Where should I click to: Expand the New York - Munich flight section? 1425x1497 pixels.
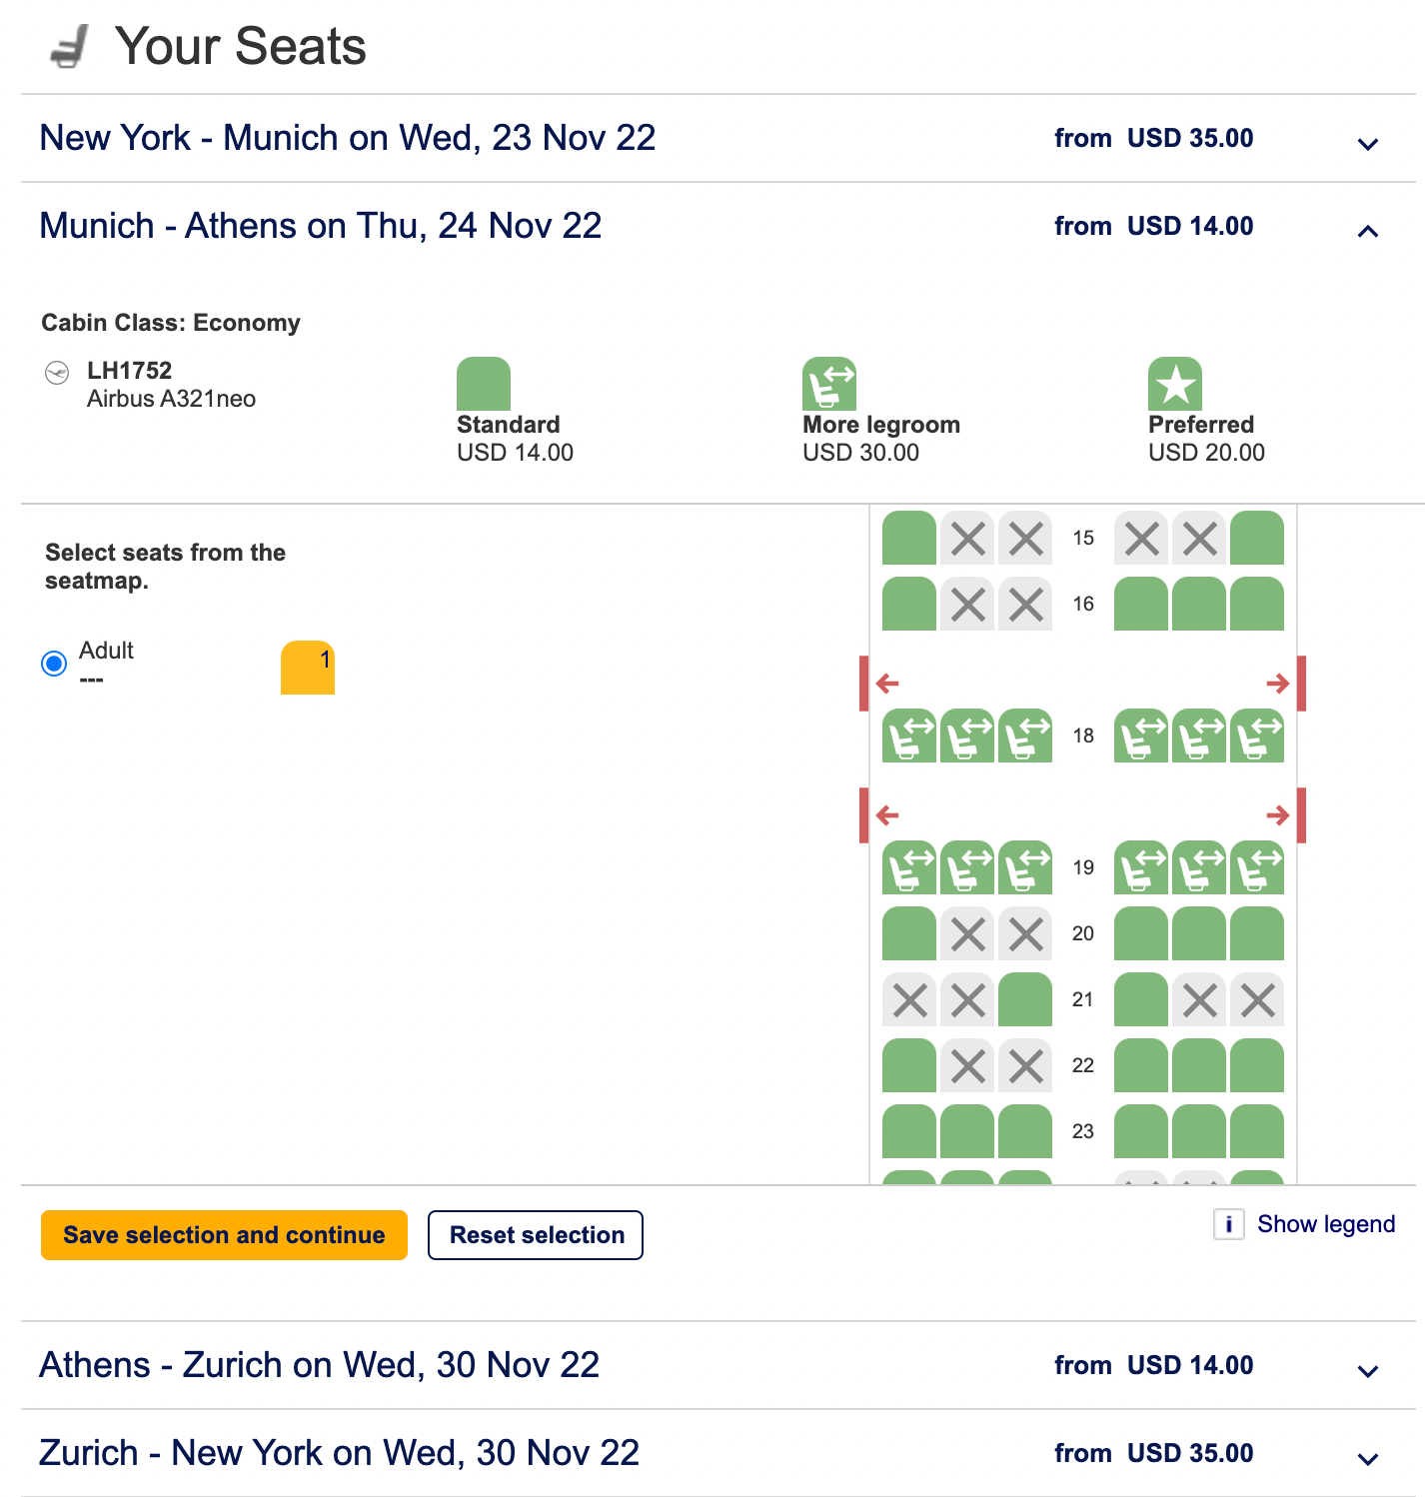(x=1368, y=143)
